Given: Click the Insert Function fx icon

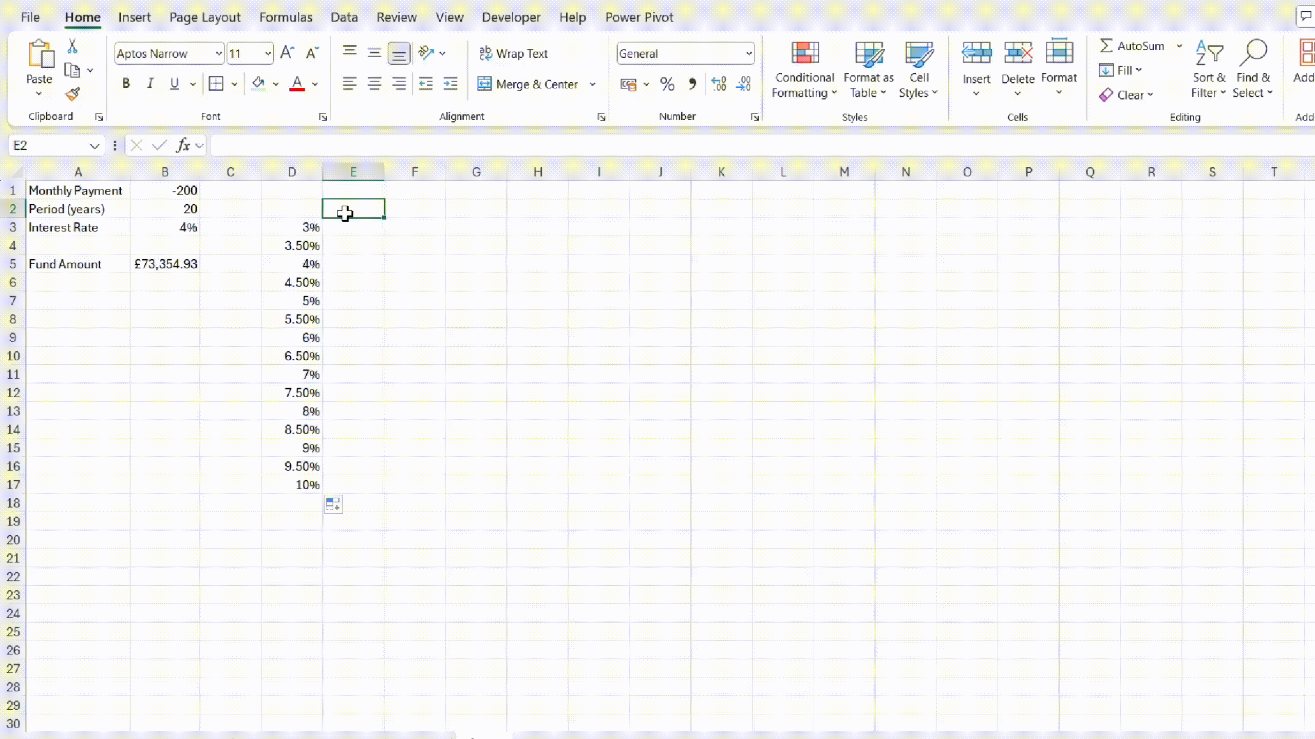Looking at the screenshot, I should [x=183, y=146].
